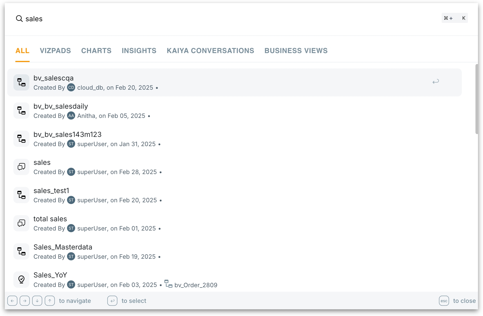Viewport: 483px width, 316px height.
Task: Click the chat icon beside total sales
Action: [x=22, y=223]
